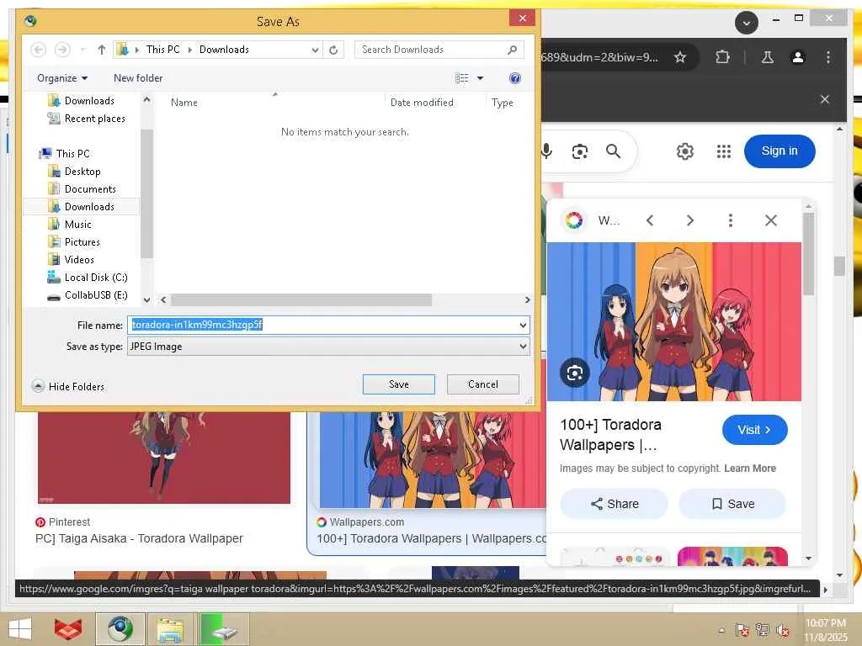Close the image preview panel
This screenshot has height=646, width=862.
click(771, 220)
